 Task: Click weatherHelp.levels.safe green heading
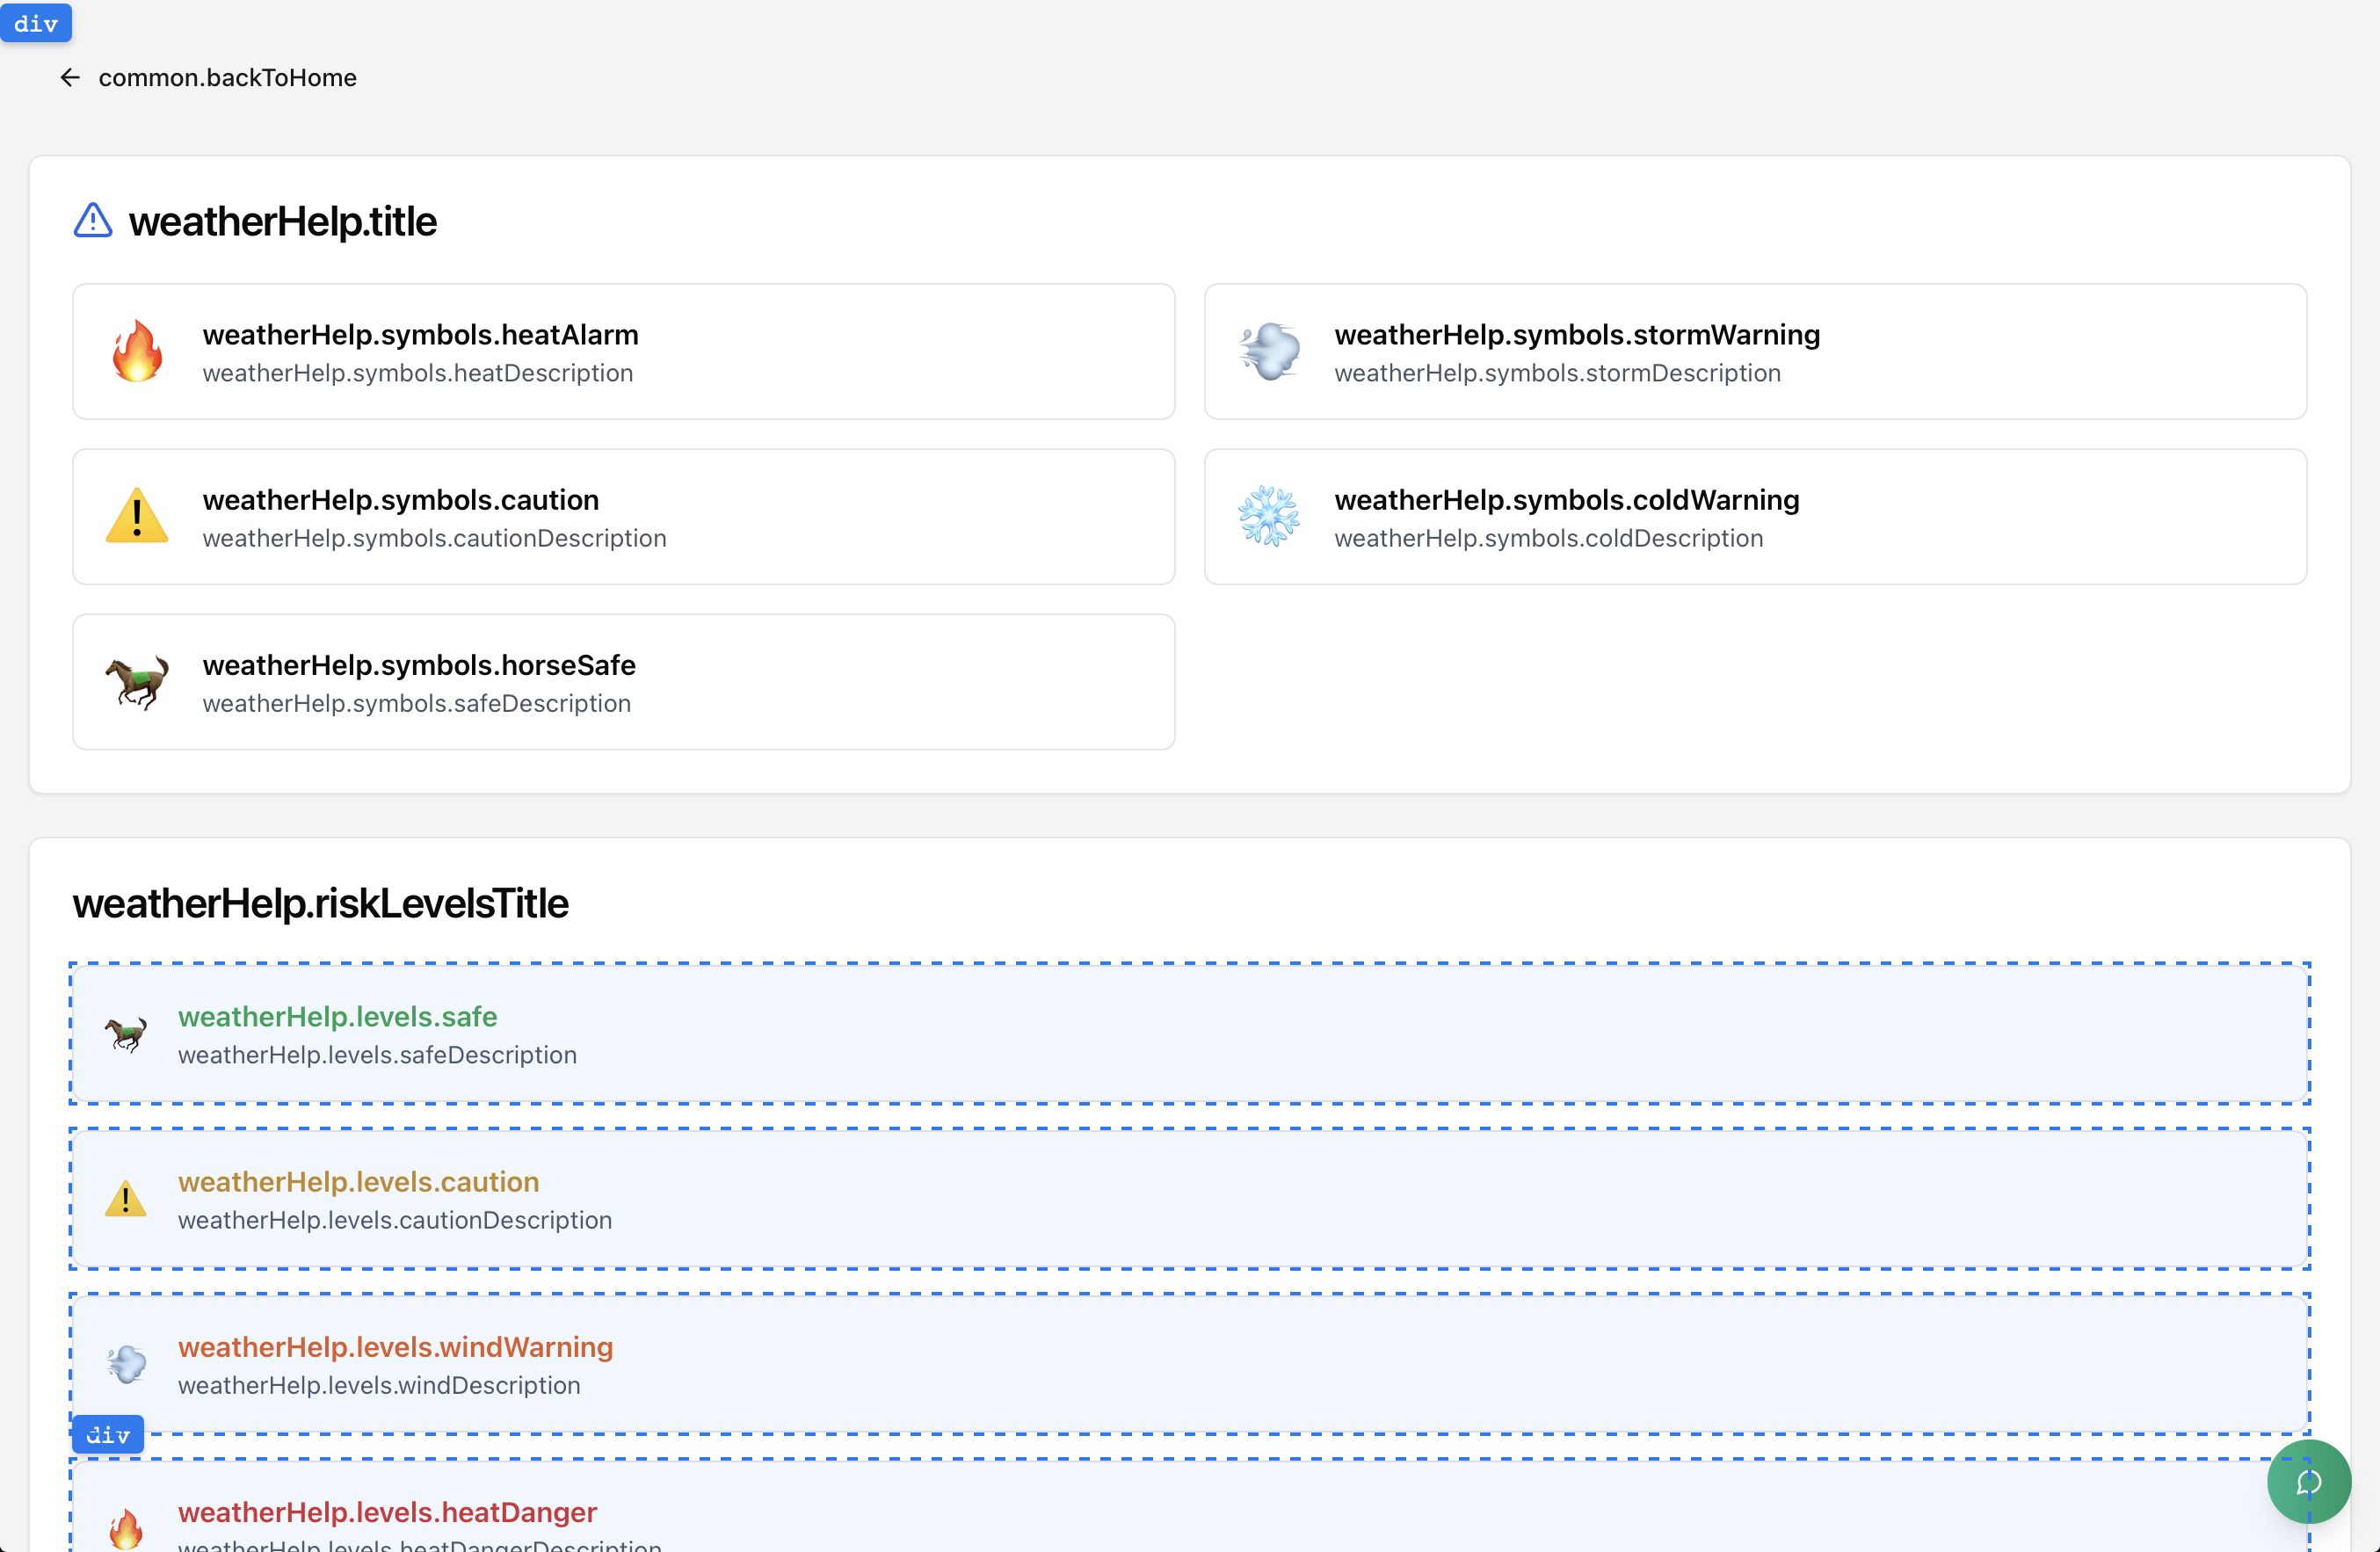pyautogui.click(x=337, y=1016)
